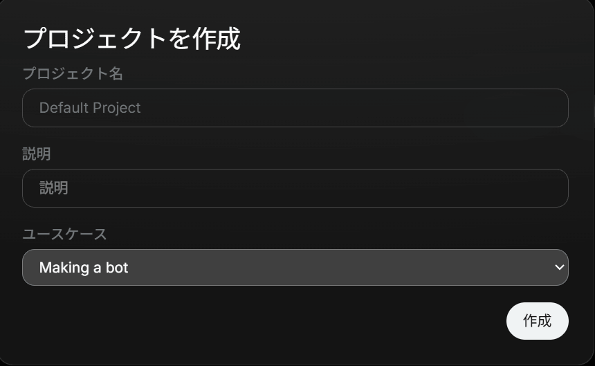Expand the ユースケース selector
The width and height of the screenshot is (595, 366).
click(295, 268)
